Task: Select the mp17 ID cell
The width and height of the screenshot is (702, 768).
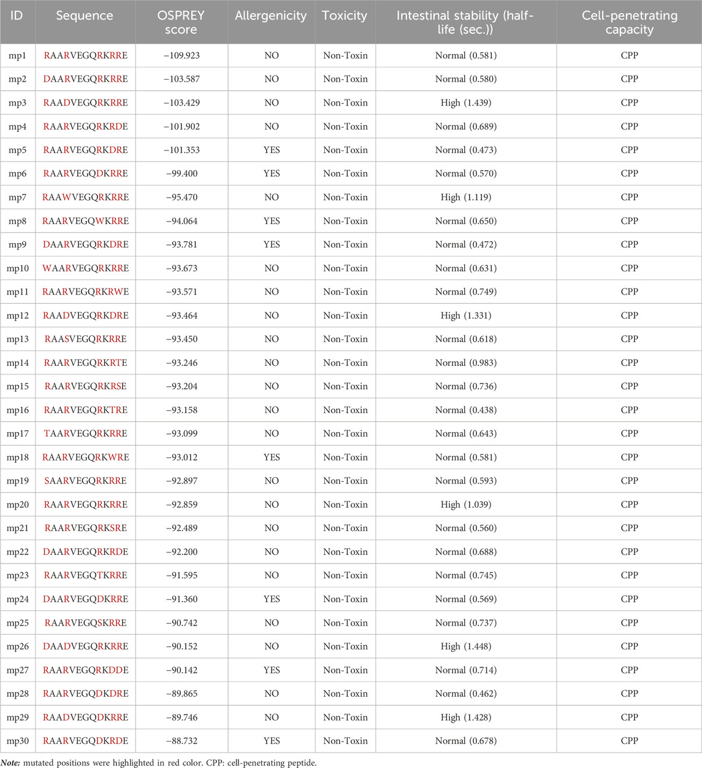Action: coord(17,433)
